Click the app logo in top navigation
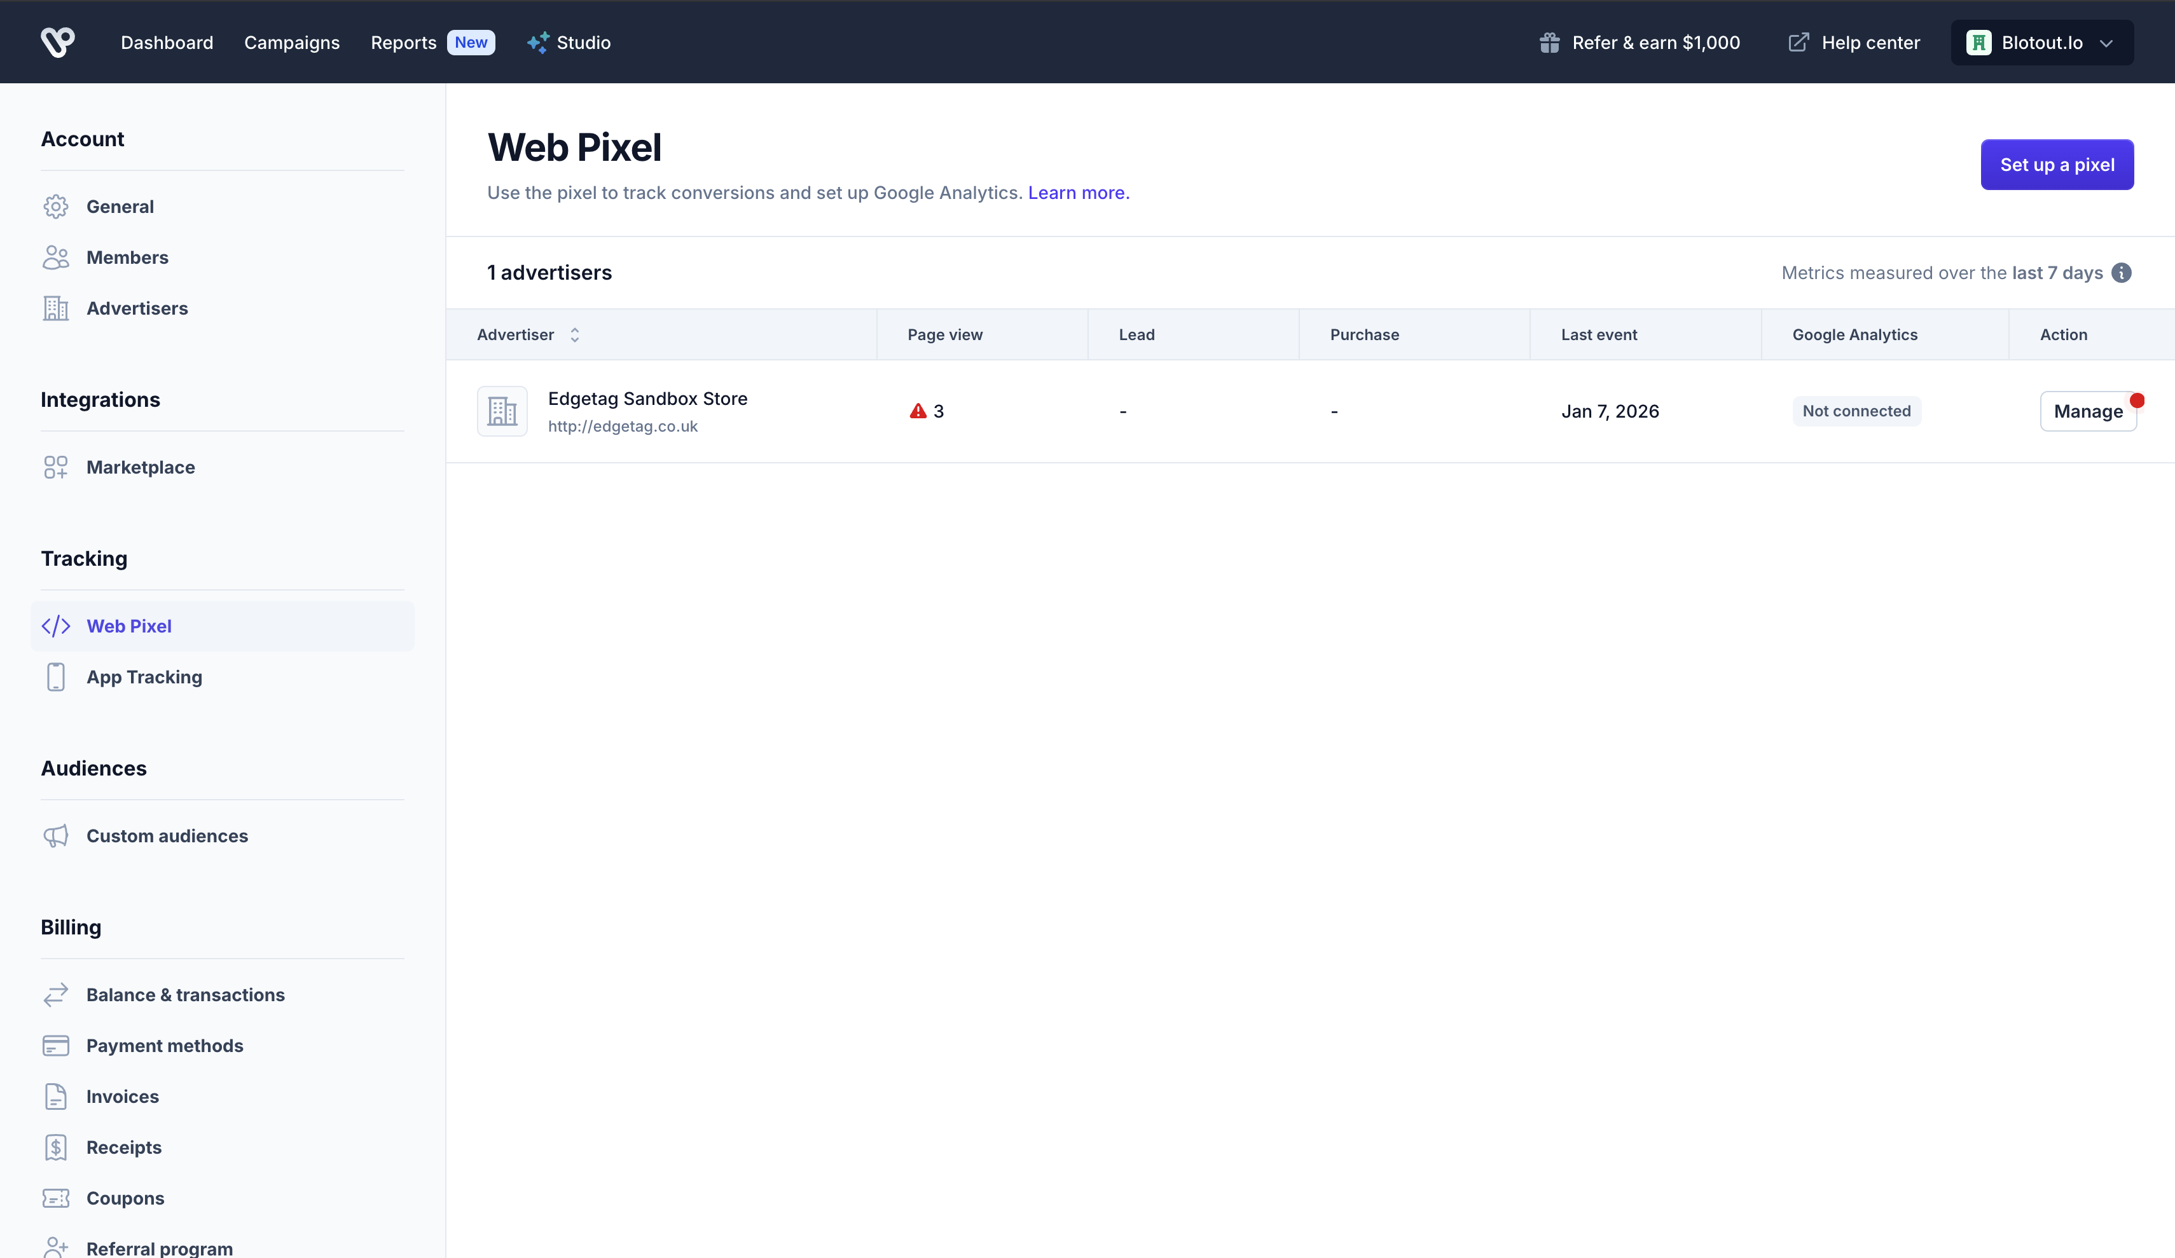The image size is (2175, 1258). pyautogui.click(x=57, y=41)
